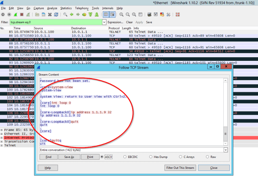Click the Save As button
258x185 pixels.
click(x=69, y=157)
